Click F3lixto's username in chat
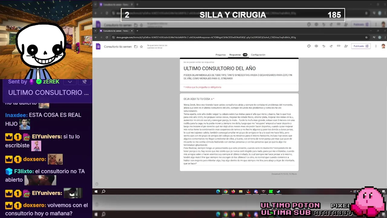 tap(24, 171)
